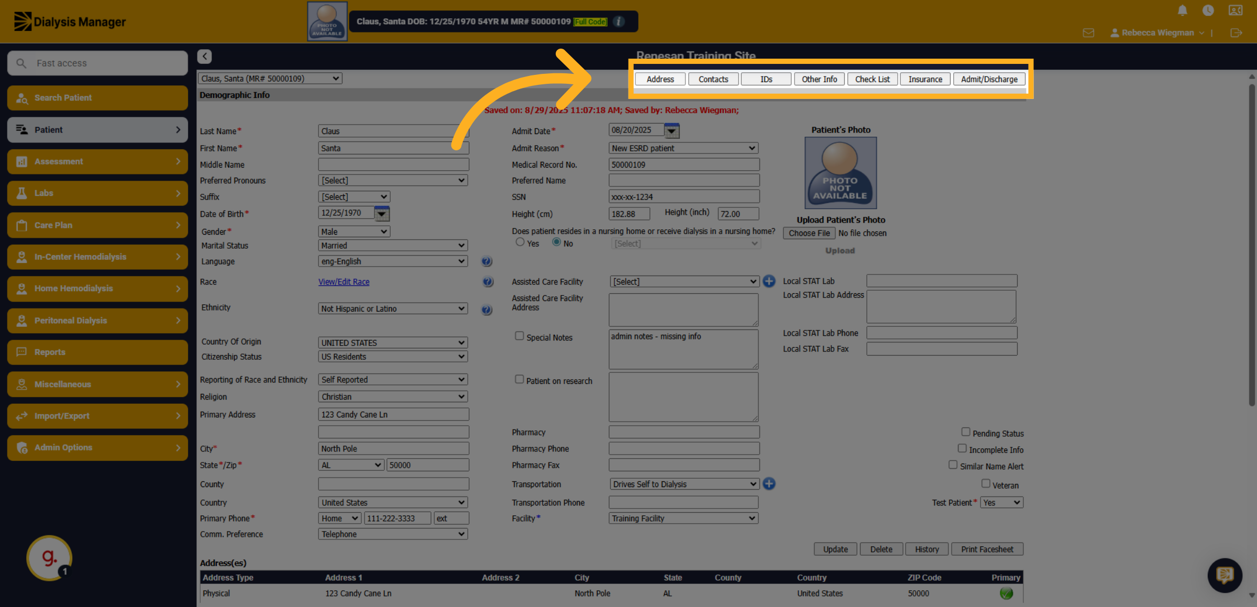
Task: Click the Fast access search field
Action: [x=97, y=63]
